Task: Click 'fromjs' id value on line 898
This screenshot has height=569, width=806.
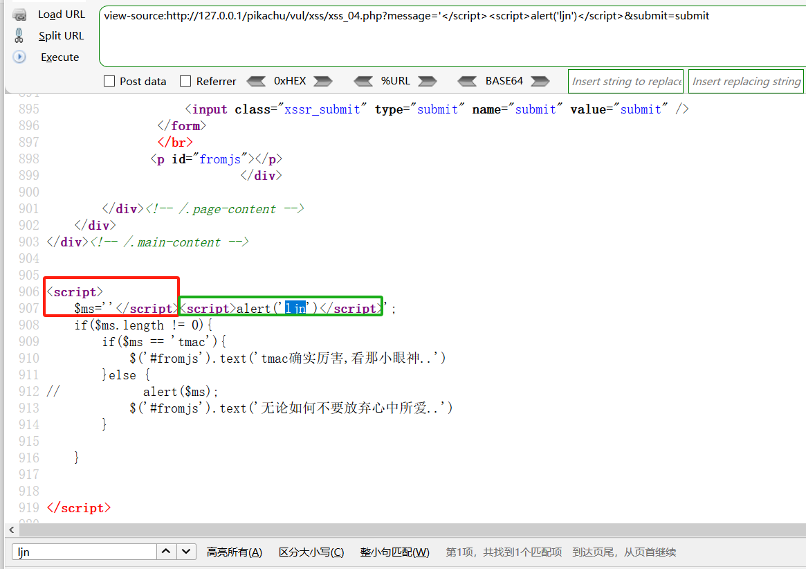Action: coord(220,159)
